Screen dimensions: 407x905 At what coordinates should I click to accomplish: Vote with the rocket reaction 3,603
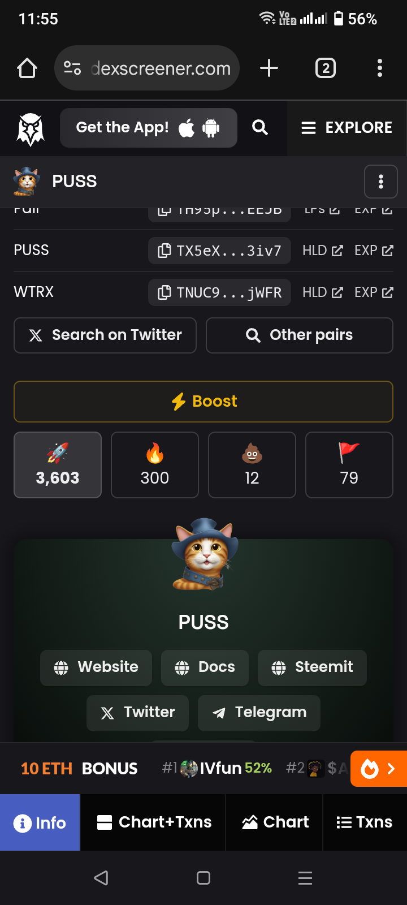tap(58, 465)
